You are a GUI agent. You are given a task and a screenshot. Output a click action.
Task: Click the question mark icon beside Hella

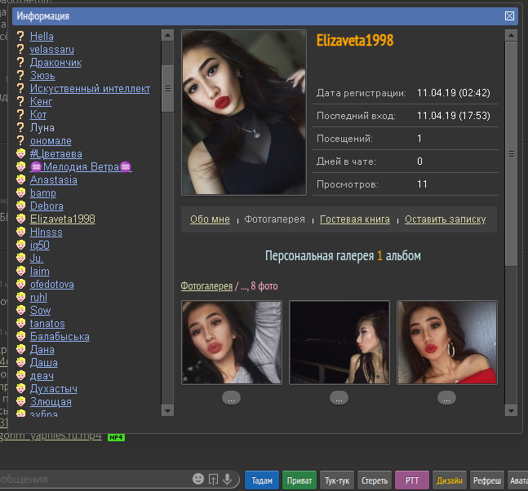[x=21, y=37]
